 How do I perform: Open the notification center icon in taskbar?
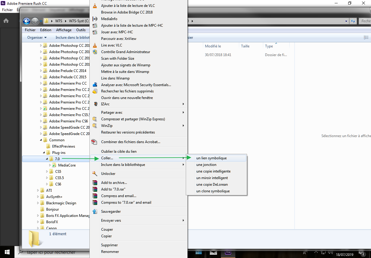tap(362, 253)
